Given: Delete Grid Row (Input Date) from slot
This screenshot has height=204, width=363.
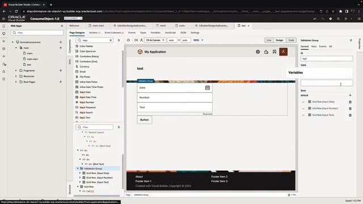Looking at the screenshot, I should 350,102.
